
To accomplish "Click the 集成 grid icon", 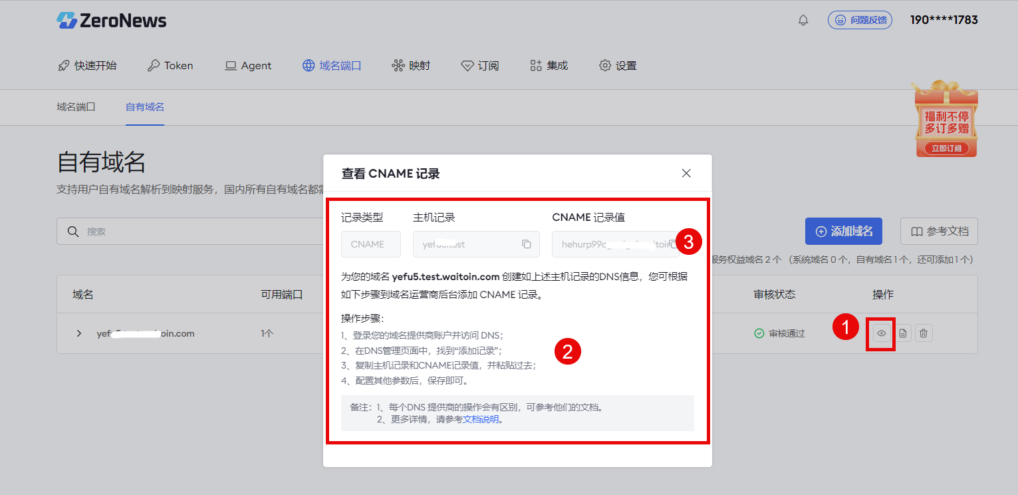I will click(x=536, y=65).
